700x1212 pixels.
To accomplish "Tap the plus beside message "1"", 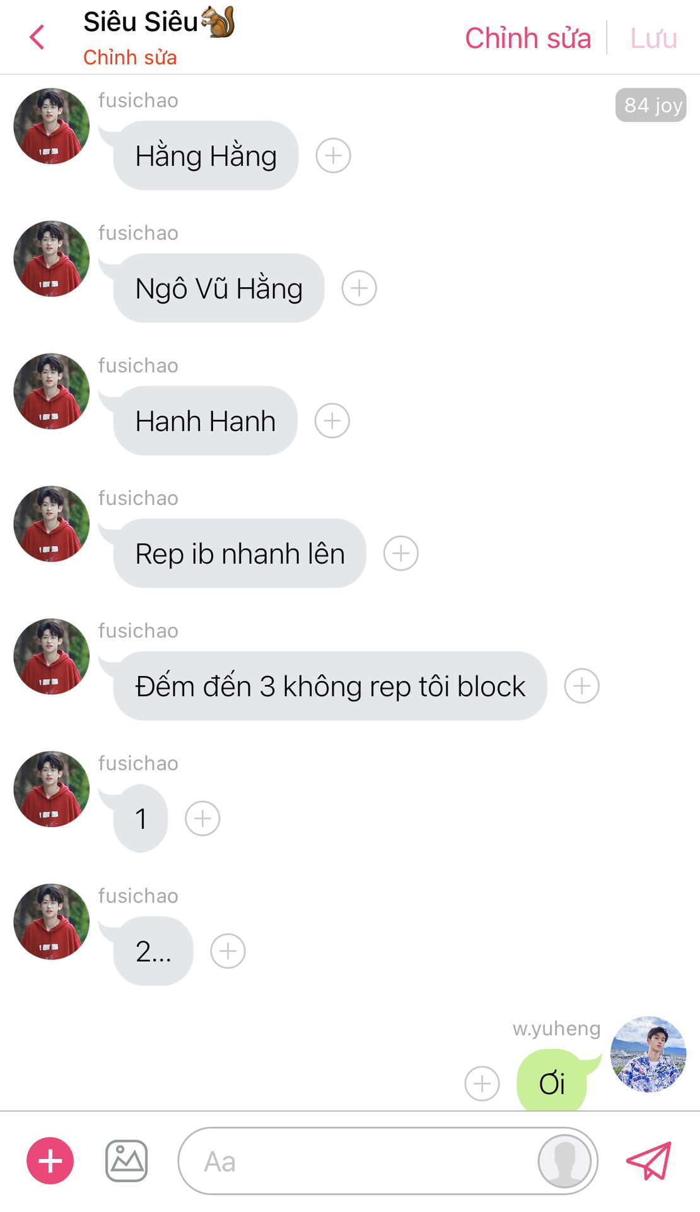I will tap(202, 819).
